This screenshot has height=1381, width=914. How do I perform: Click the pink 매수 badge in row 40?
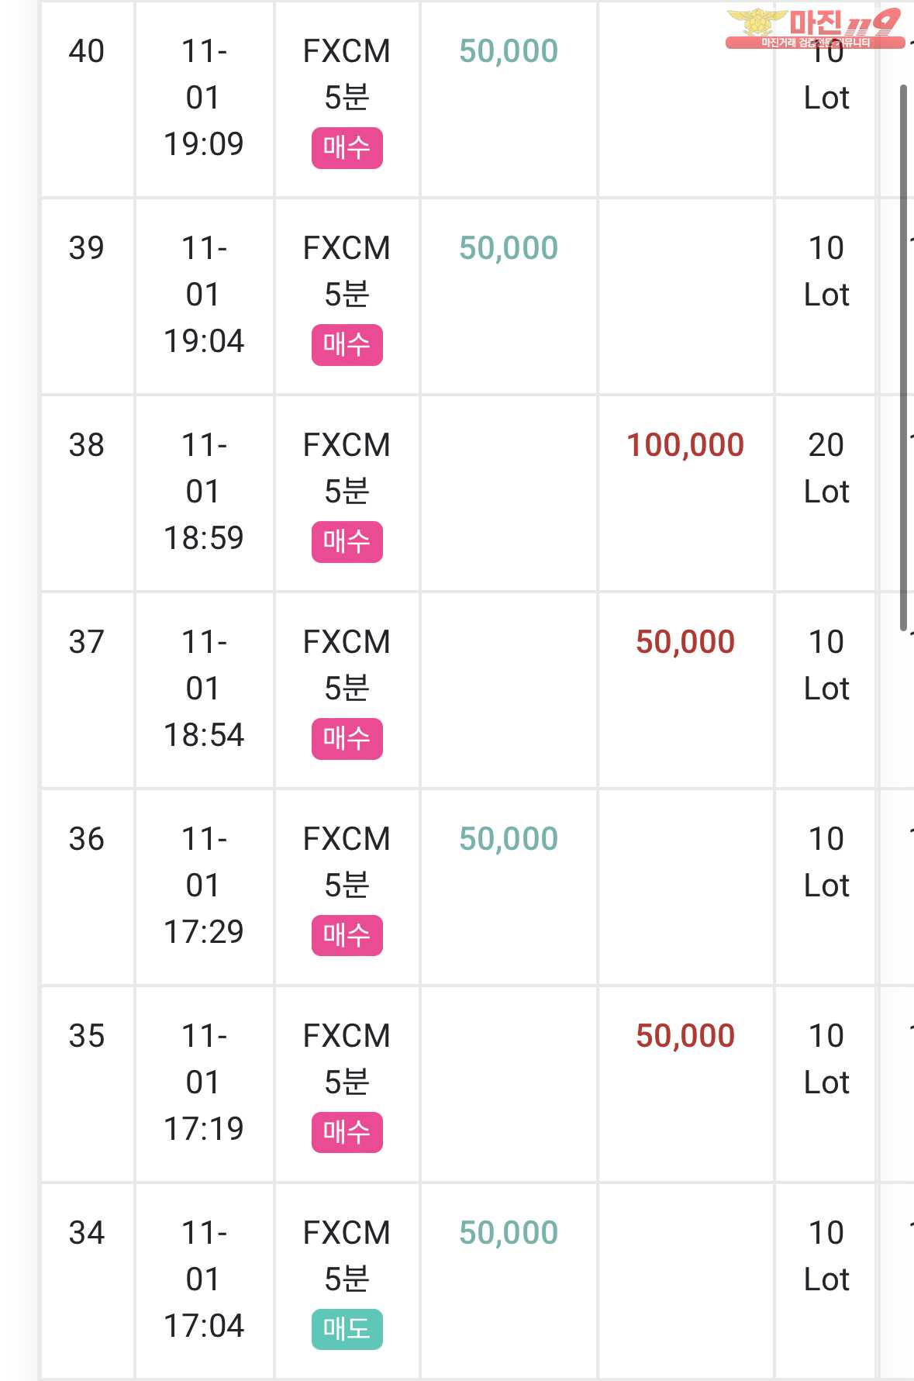[x=347, y=147]
